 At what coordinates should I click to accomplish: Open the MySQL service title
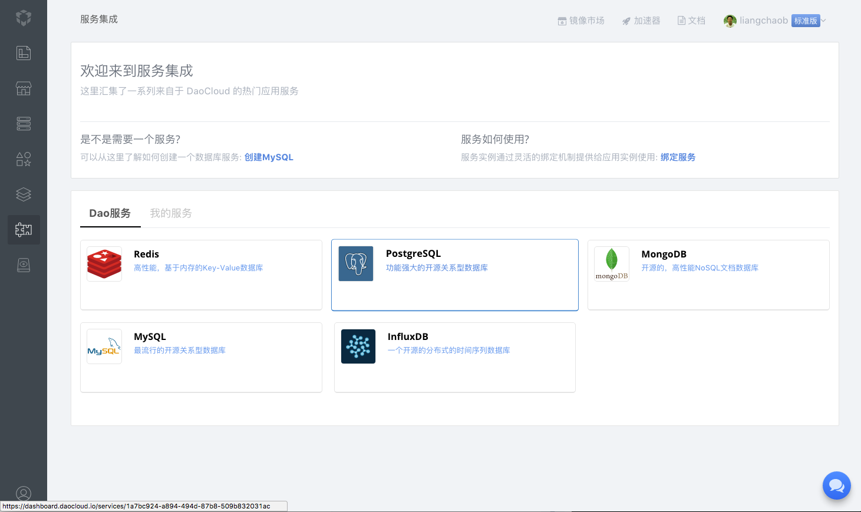coord(150,336)
